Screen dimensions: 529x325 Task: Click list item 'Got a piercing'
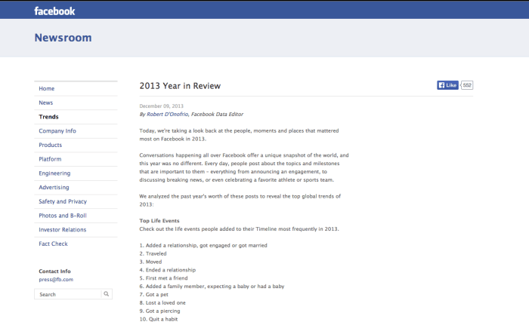pyautogui.click(x=163, y=311)
